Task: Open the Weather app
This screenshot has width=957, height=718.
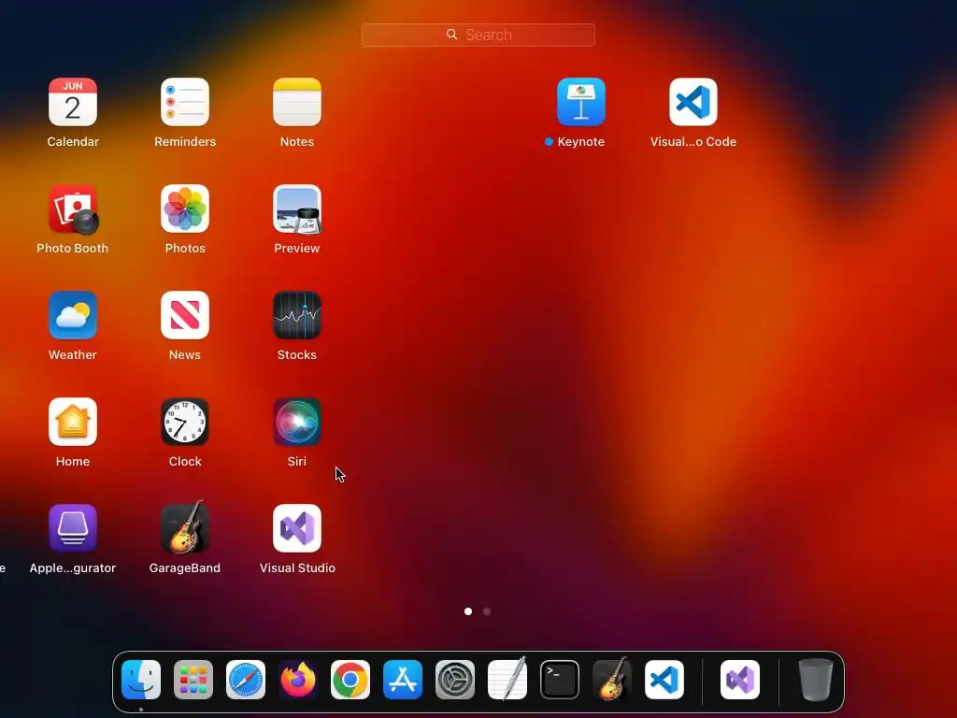Action: pos(73,315)
